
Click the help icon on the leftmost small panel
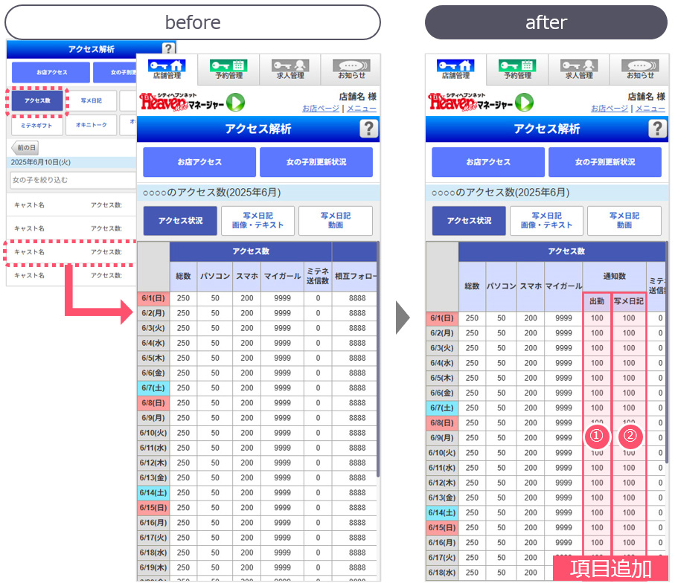(x=169, y=49)
